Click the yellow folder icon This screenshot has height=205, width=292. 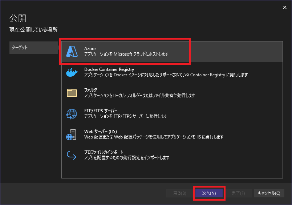tap(72, 93)
